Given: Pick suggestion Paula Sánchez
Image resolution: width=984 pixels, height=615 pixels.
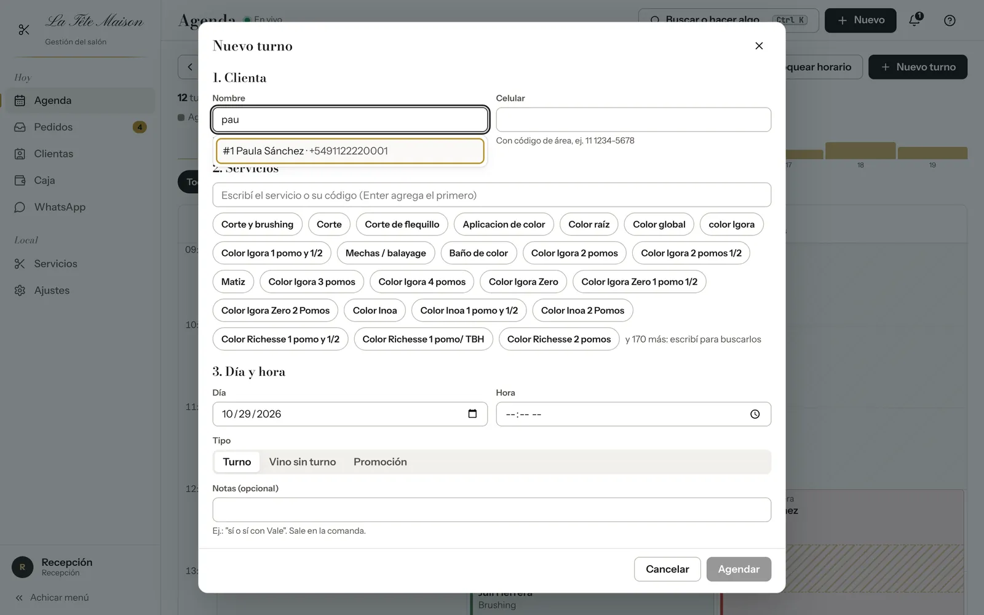Looking at the screenshot, I should [x=350, y=151].
